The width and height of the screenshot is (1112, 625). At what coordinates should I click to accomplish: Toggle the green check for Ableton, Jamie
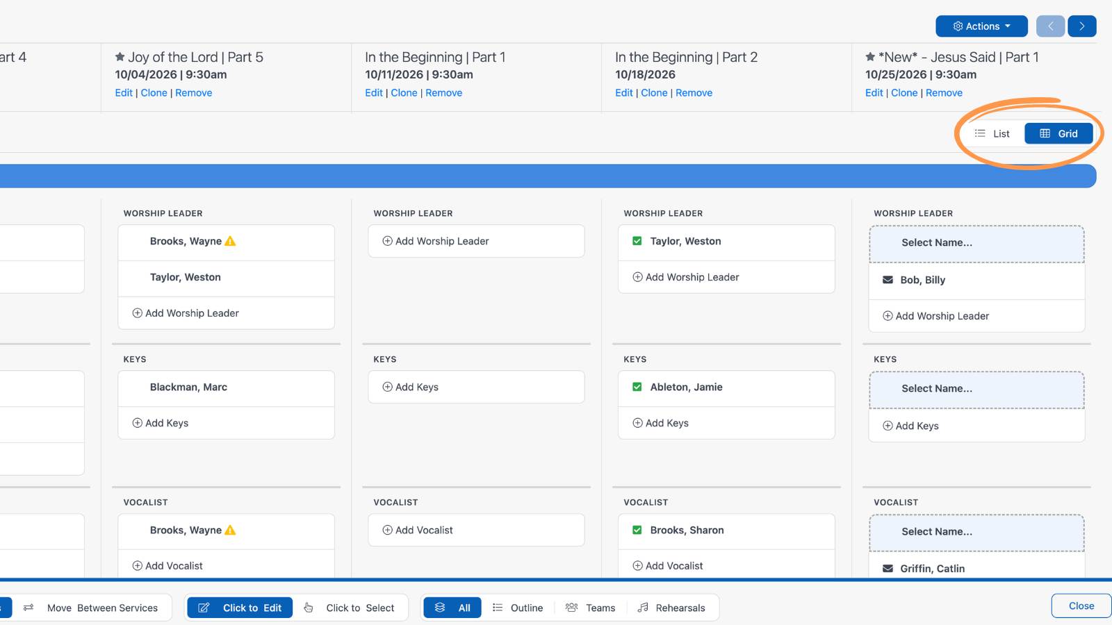637,387
